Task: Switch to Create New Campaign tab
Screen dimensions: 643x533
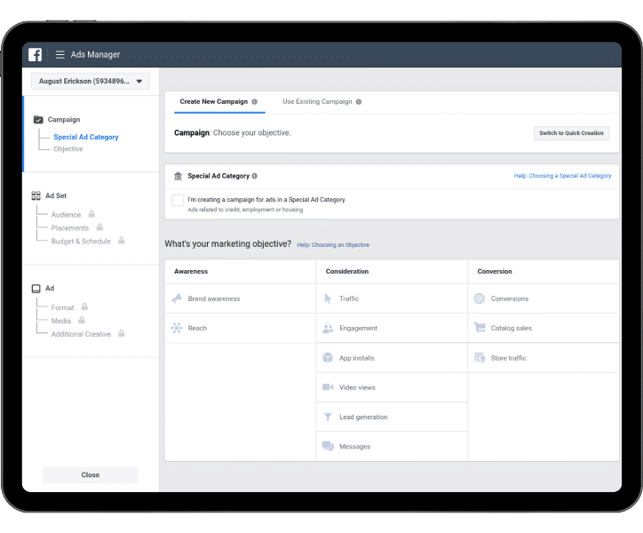Action: (x=214, y=101)
